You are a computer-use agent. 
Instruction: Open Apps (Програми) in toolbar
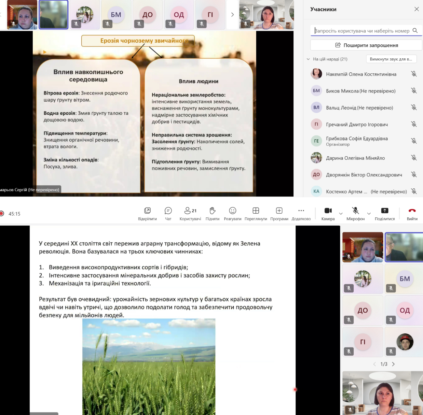coord(279,211)
